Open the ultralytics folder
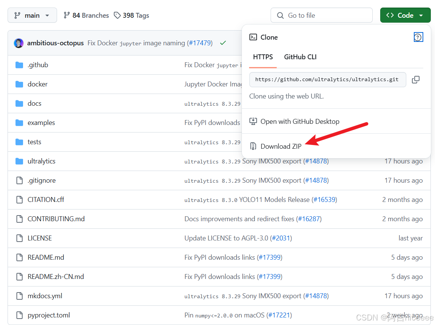435x325 pixels. click(x=41, y=161)
